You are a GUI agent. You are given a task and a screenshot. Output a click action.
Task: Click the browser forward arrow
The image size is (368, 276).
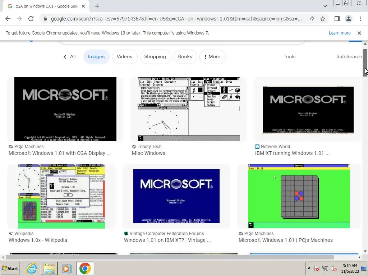(19, 19)
